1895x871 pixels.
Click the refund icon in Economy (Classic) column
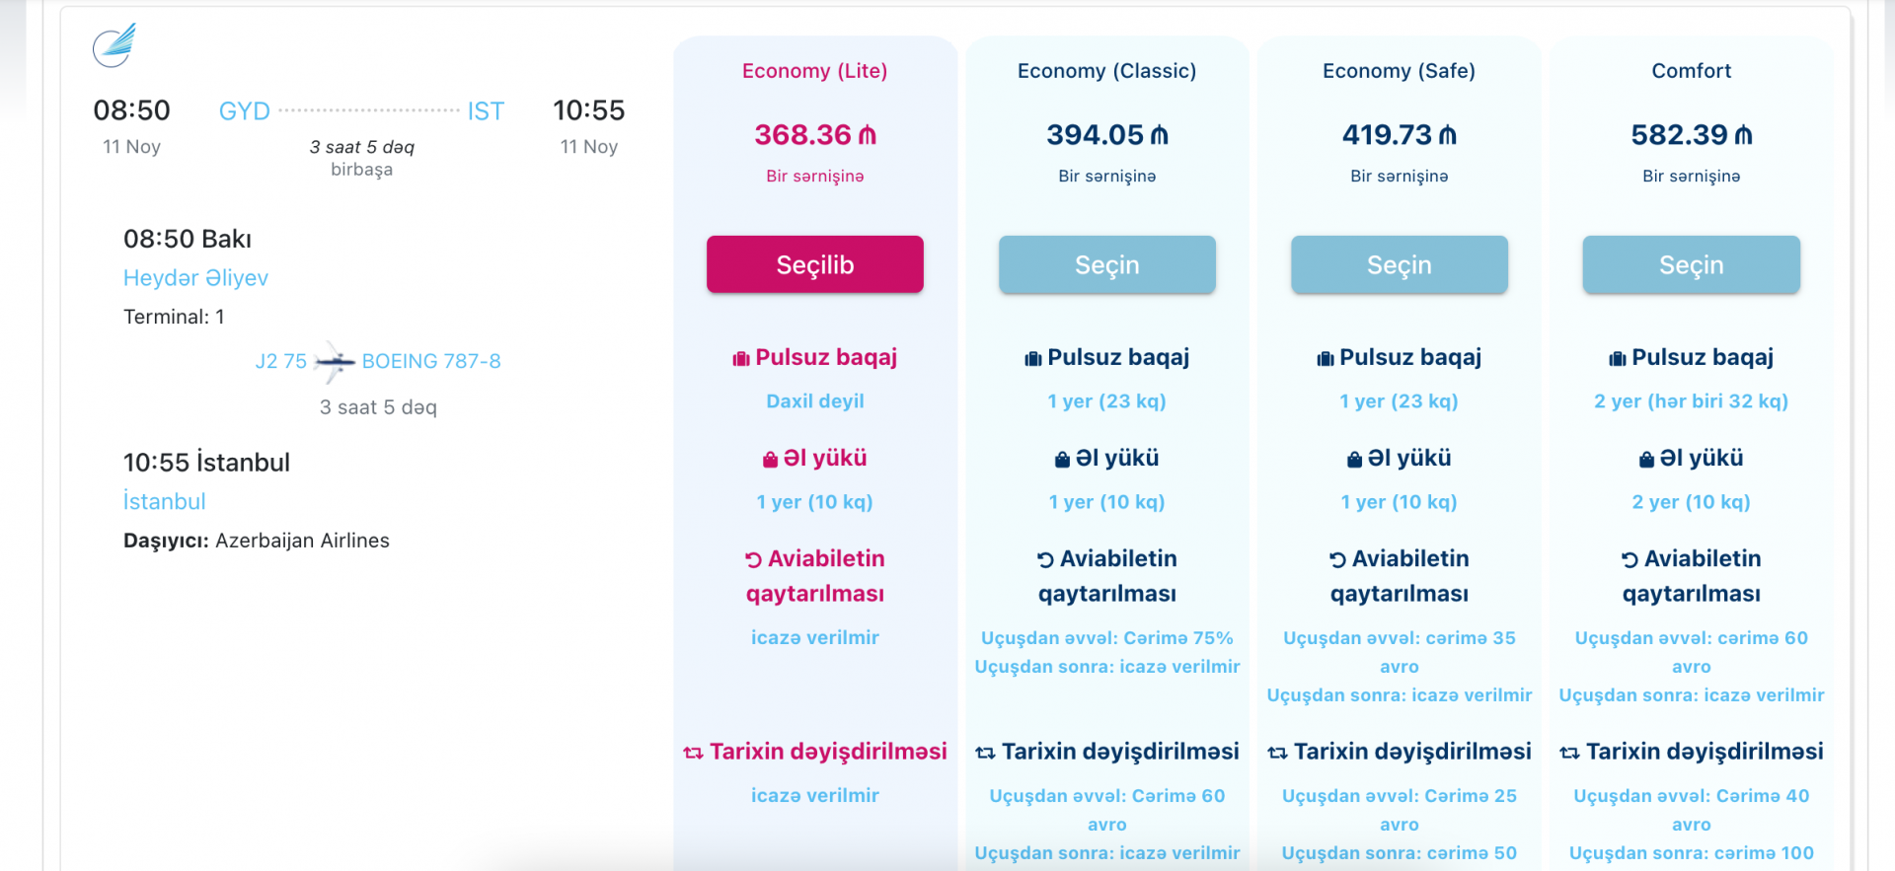pos(1045,560)
